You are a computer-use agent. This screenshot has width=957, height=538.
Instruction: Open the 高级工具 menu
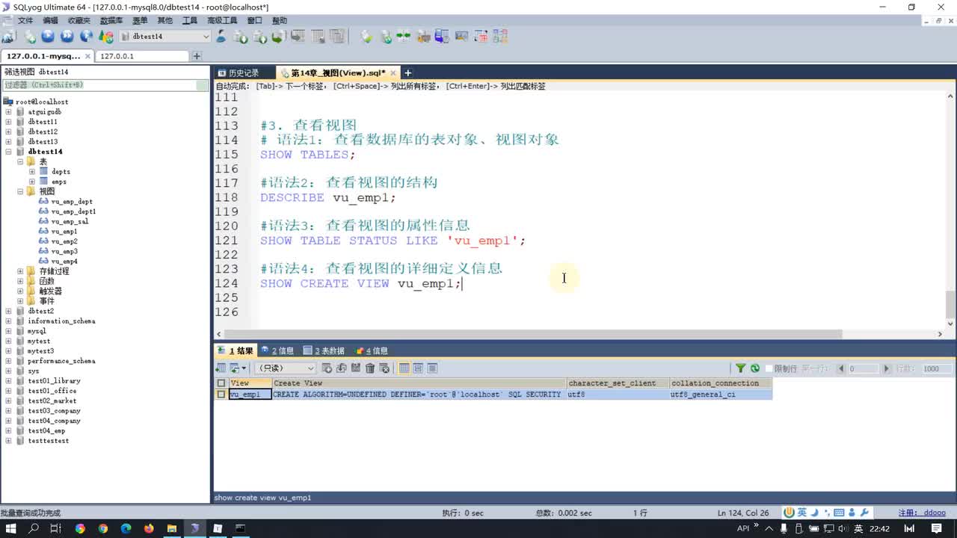pos(222,21)
